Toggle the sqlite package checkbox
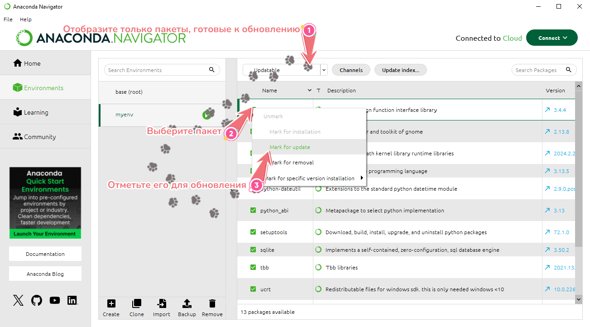Screen dimensions: 590x327 tap(253, 250)
